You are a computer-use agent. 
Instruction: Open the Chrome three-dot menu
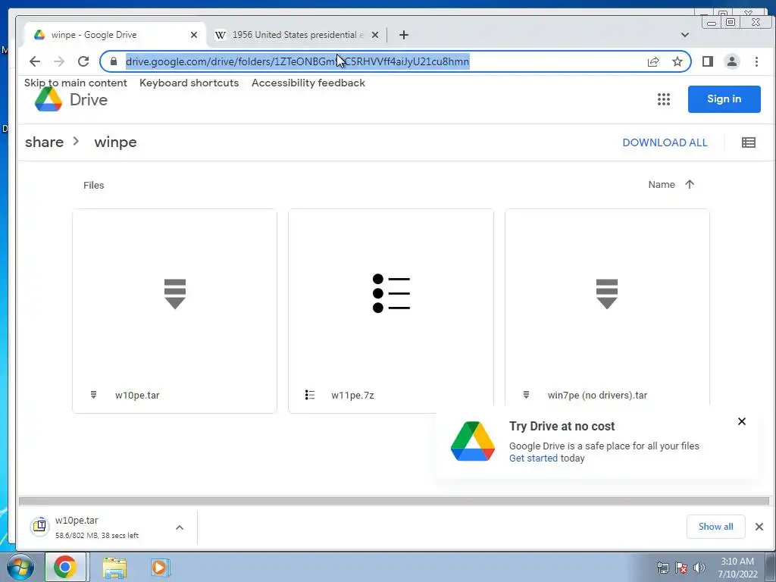coord(757,61)
